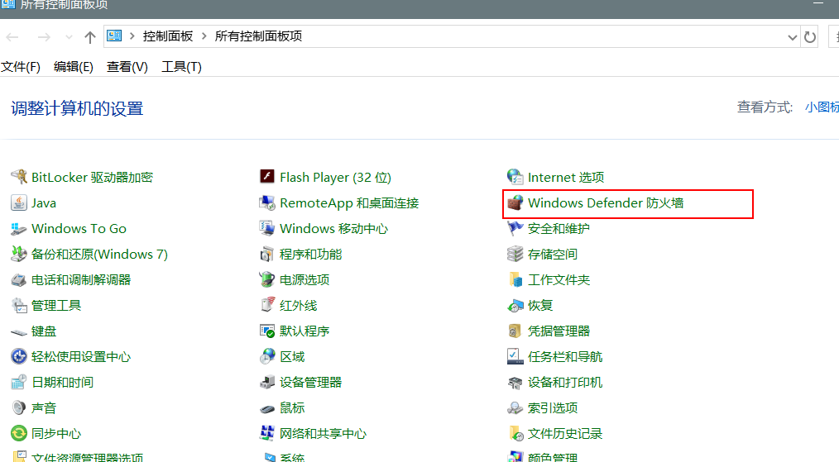Click the address bar computer icon
The image size is (839, 462).
[114, 36]
